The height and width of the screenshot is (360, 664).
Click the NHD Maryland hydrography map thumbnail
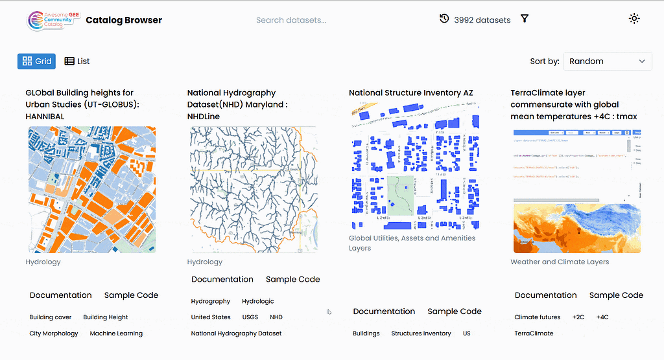click(x=252, y=190)
